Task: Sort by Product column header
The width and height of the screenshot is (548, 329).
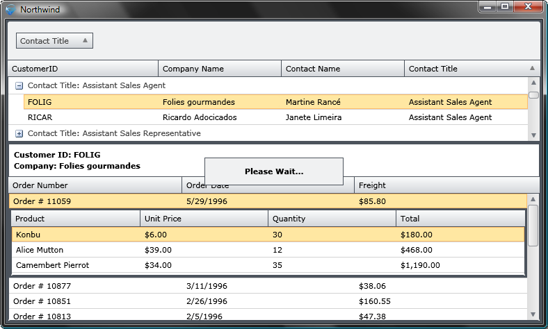Action: tap(76, 219)
